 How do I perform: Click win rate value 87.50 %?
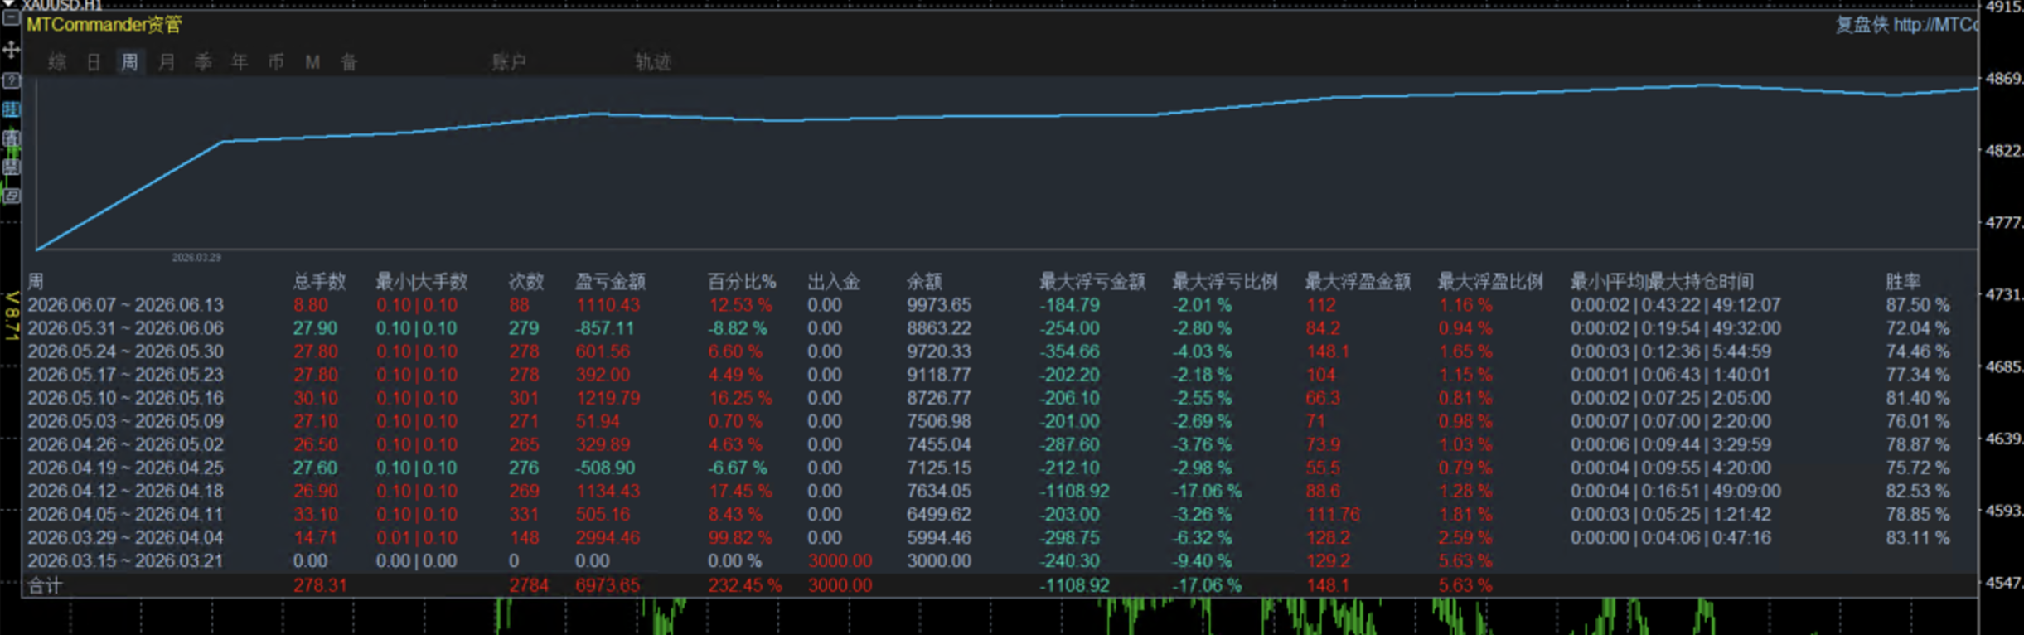coord(1918,305)
